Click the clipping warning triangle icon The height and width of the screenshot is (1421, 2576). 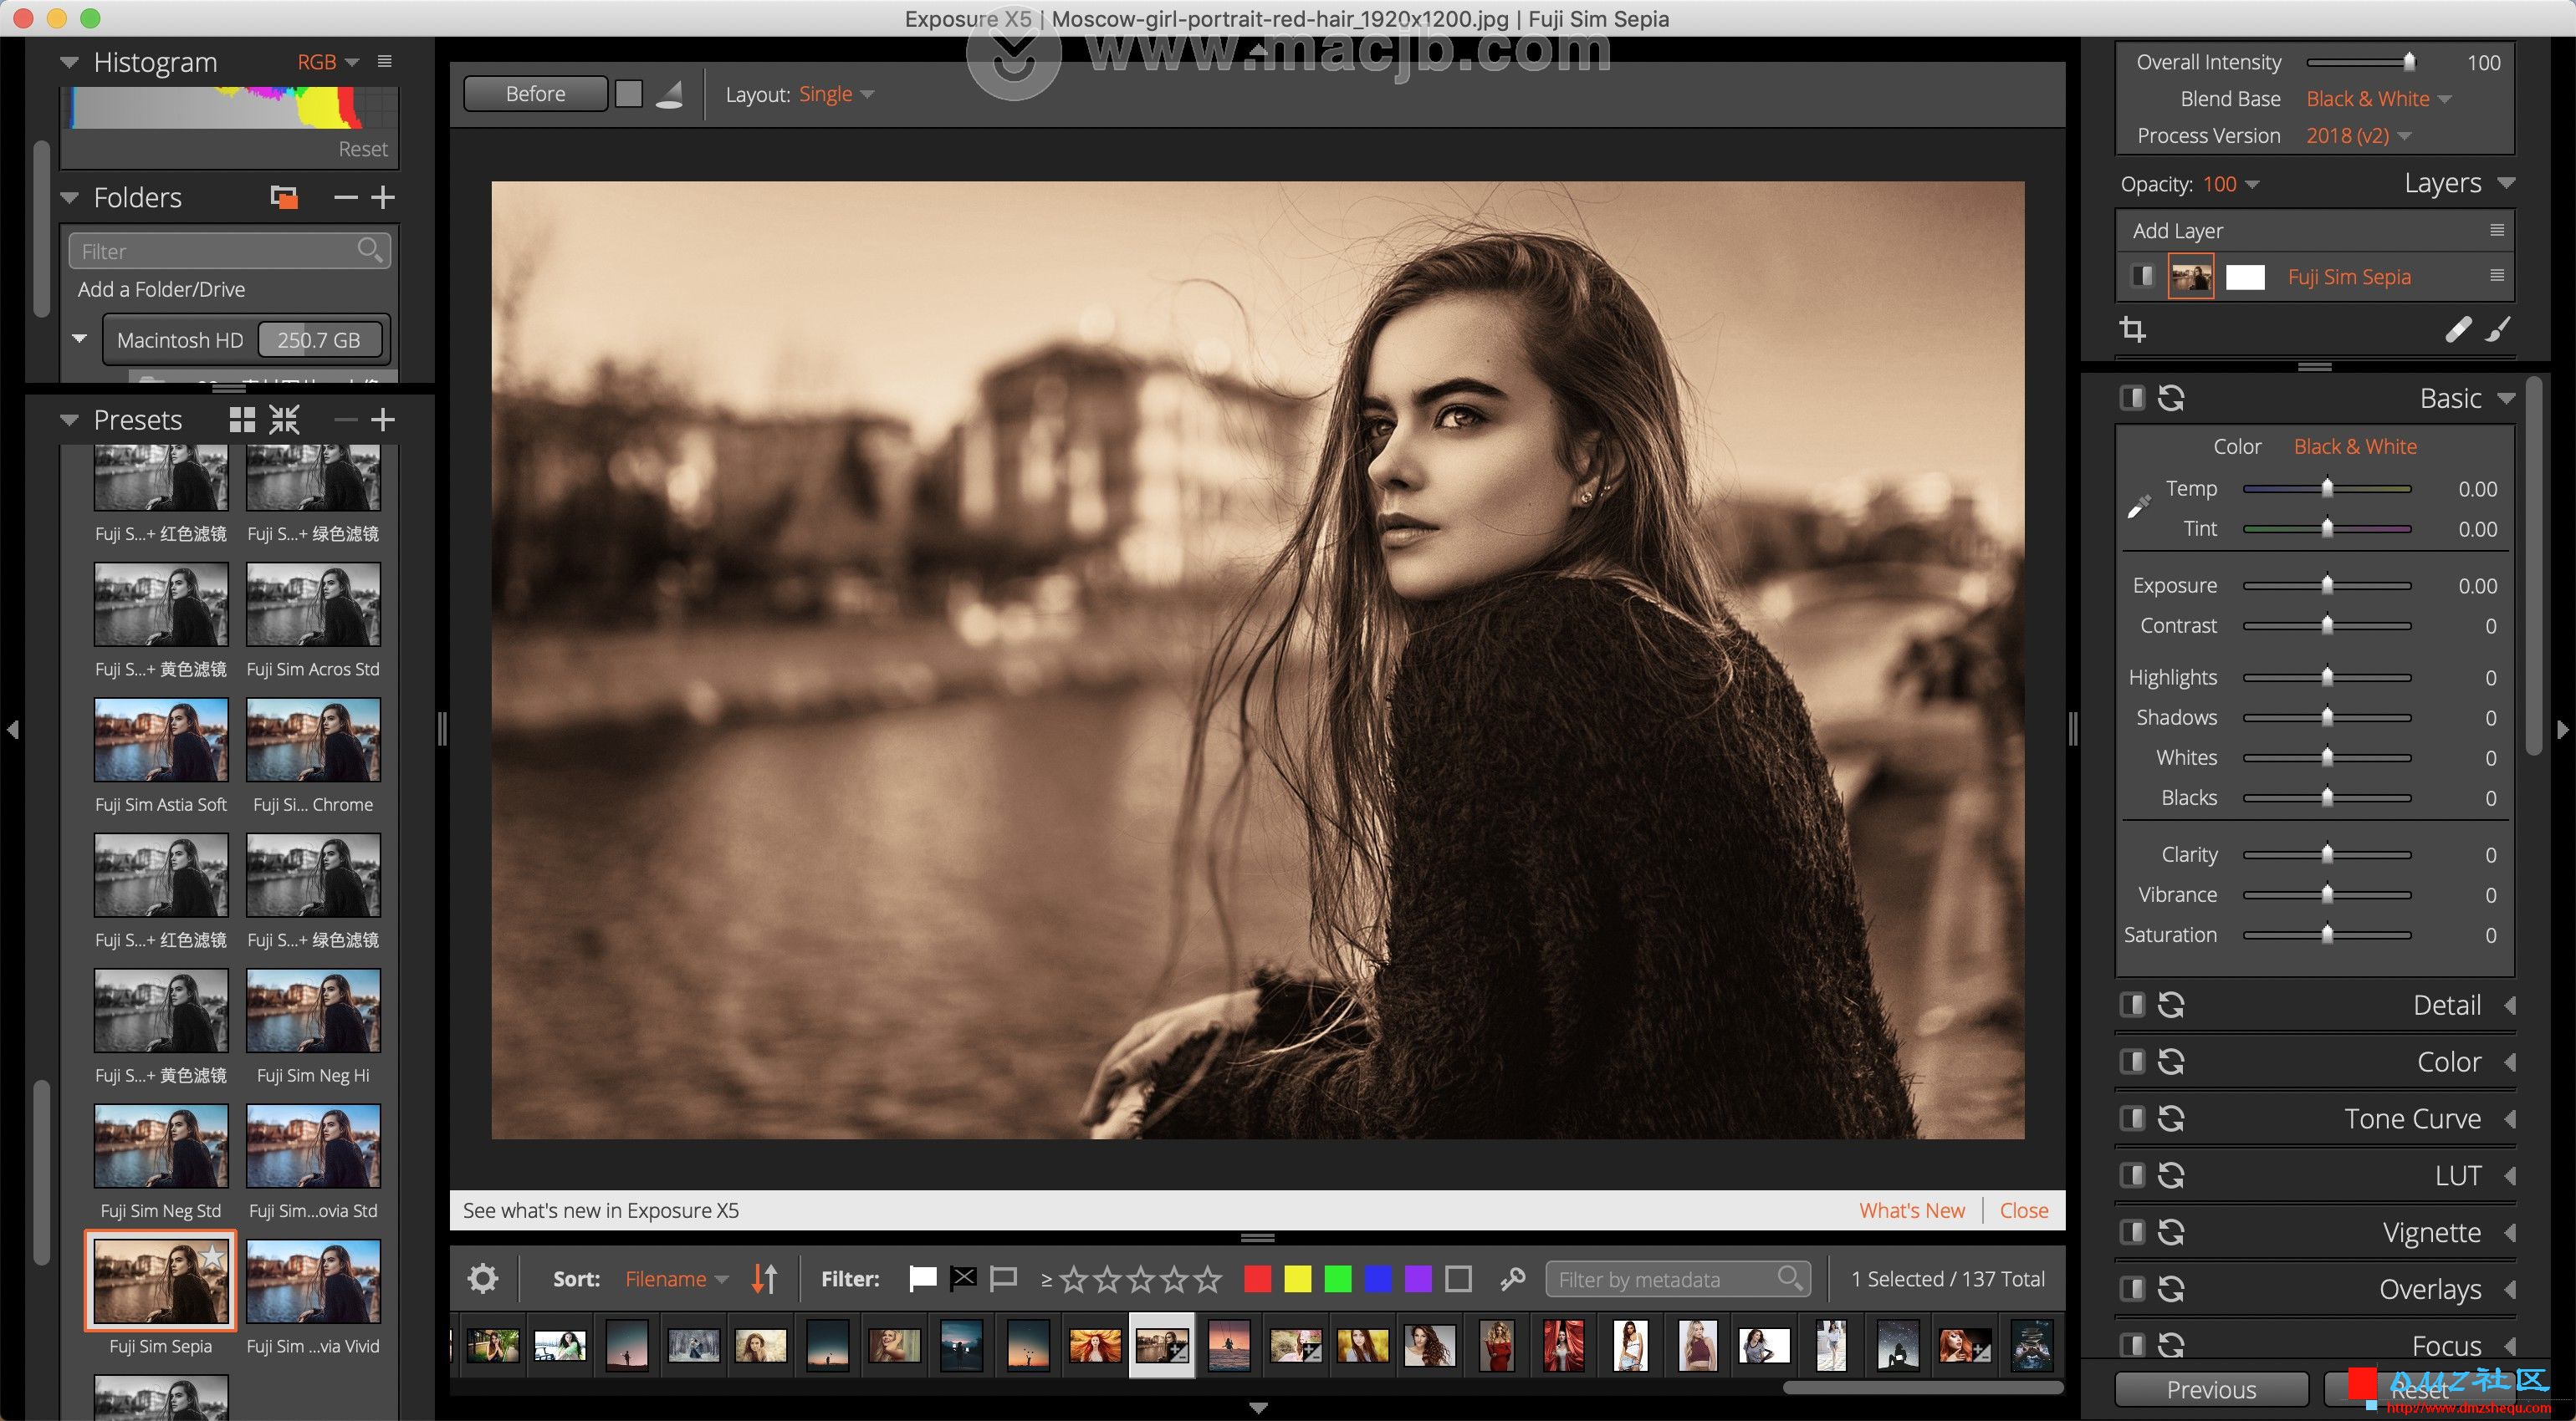(x=669, y=94)
